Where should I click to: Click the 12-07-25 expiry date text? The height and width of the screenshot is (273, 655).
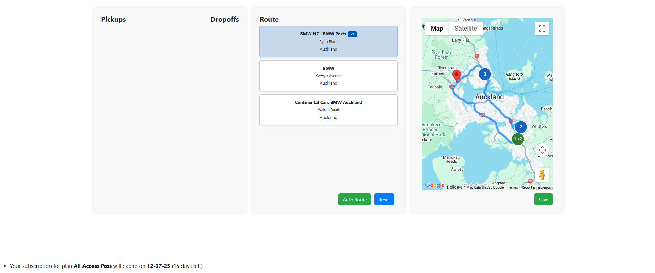[x=158, y=266]
